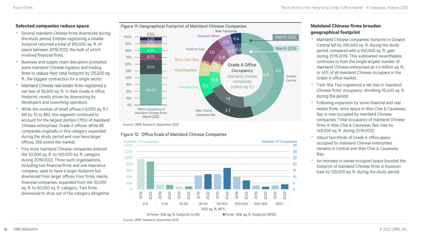Click the 8.3% green bar segment
This screenshot has height=237, width=421.
151,50
